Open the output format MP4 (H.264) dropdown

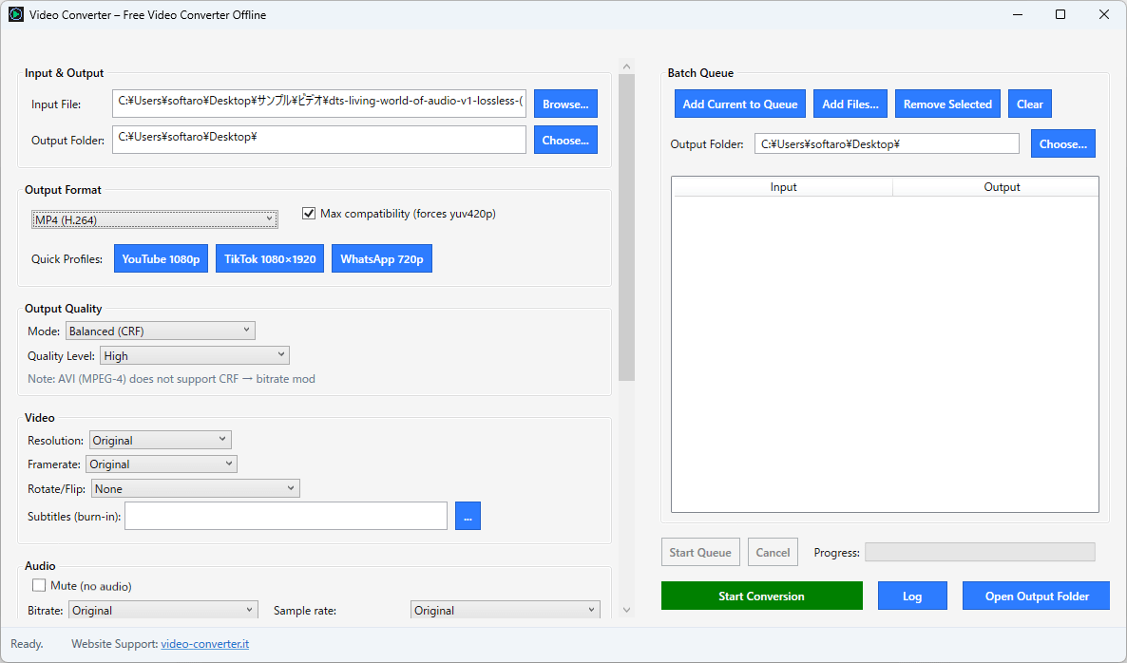tap(154, 220)
